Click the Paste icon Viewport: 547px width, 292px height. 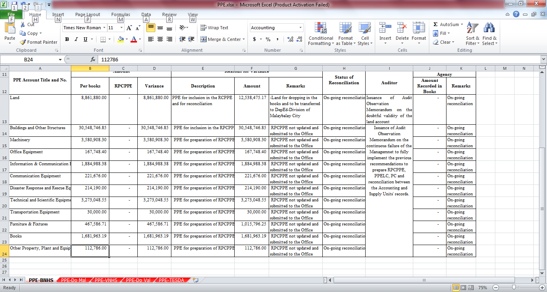pos(10,29)
